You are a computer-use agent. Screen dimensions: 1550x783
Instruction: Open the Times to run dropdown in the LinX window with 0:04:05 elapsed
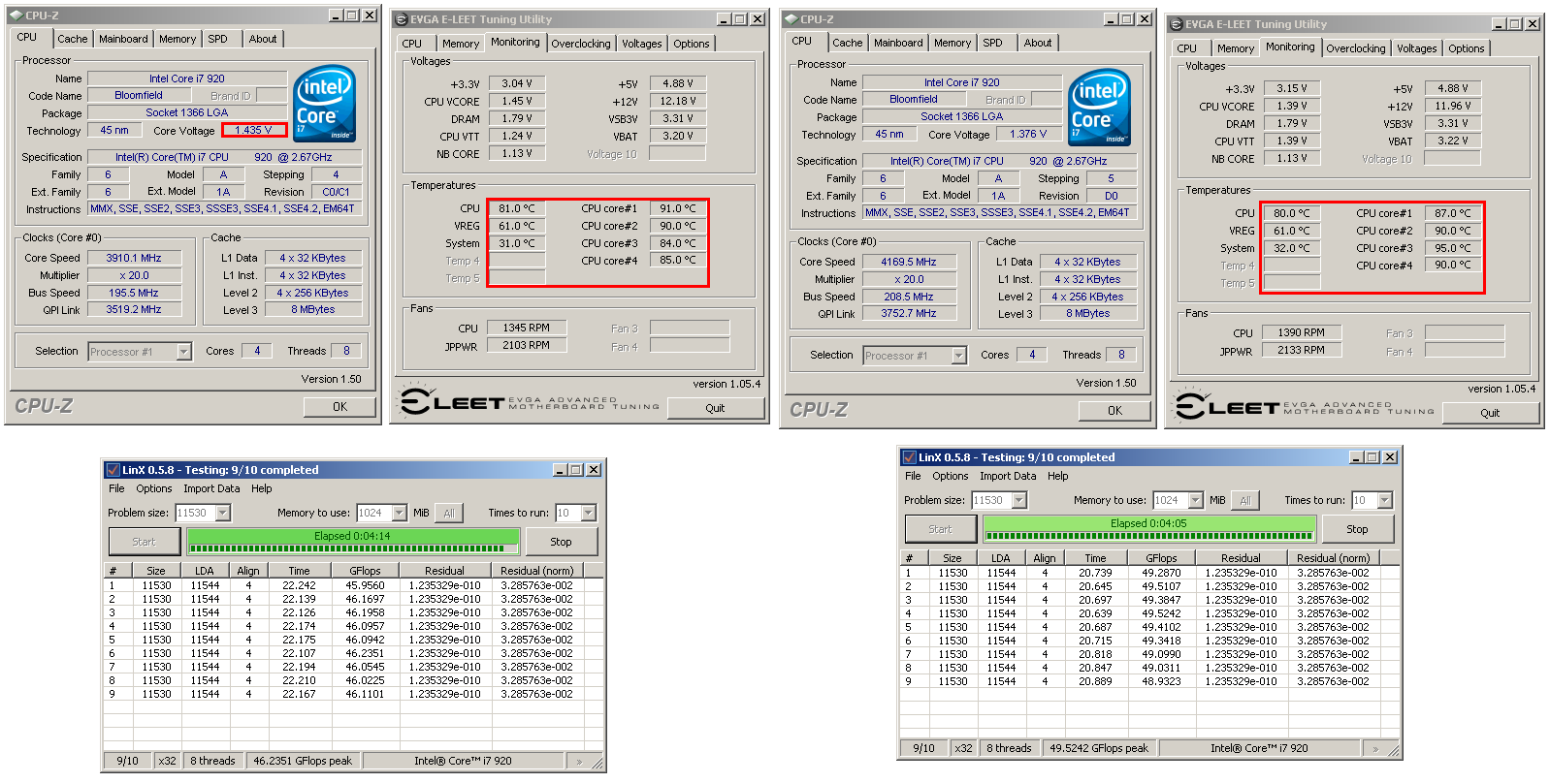click(x=1384, y=500)
